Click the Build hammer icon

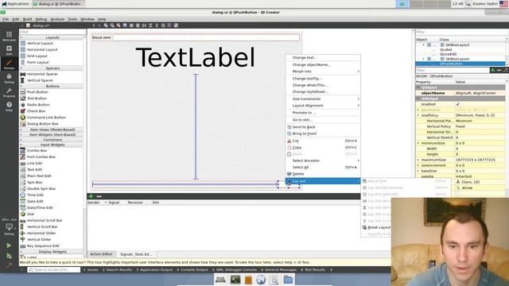[9, 265]
